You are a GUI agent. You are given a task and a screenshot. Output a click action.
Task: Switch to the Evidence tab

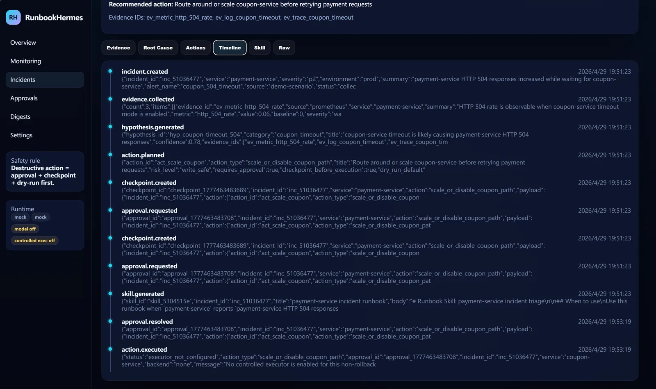118,48
